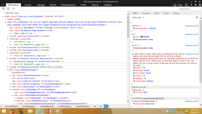Click the #6699ff color swatch
Screen dimensions: 202x114
(141, 37)
